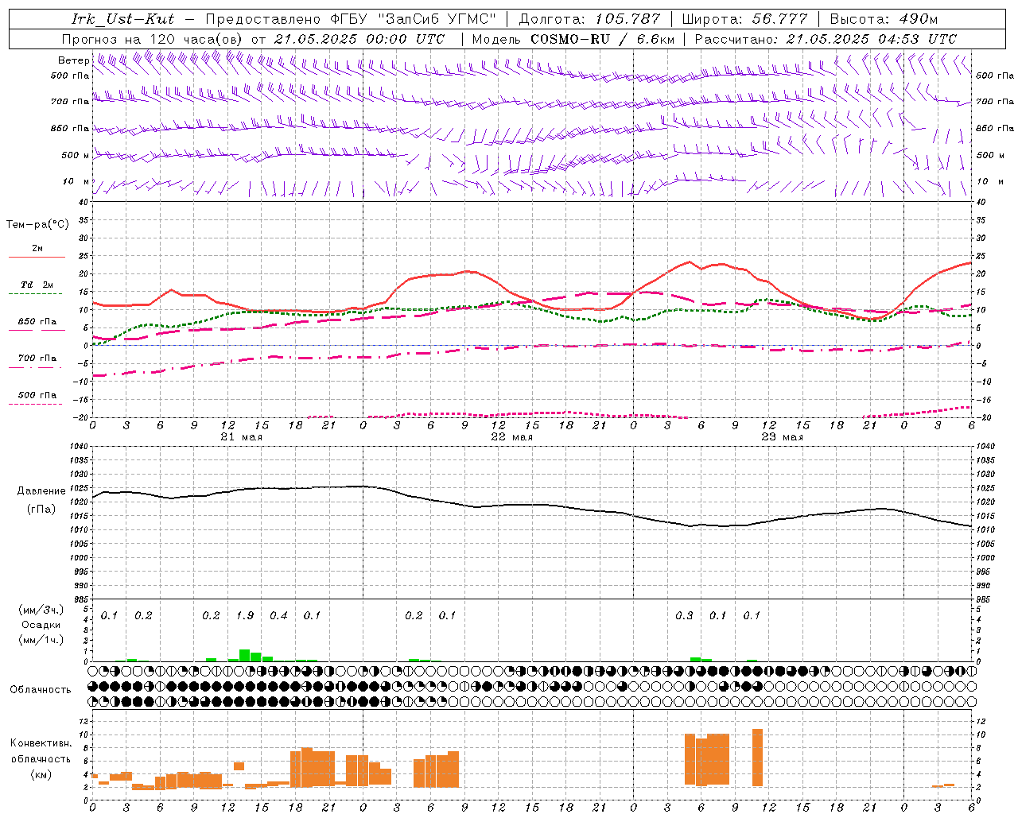The image size is (1018, 814).
Task: Click the solid red sample line under the "2м" legend
Action: [37, 258]
